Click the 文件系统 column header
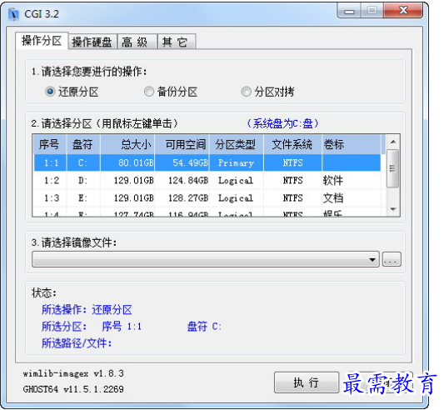 click(292, 144)
